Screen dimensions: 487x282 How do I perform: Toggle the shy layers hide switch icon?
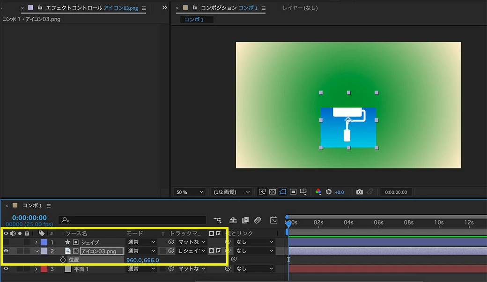click(233, 220)
